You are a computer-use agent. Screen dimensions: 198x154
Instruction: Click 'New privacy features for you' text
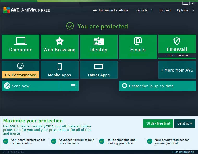[x=172, y=141]
